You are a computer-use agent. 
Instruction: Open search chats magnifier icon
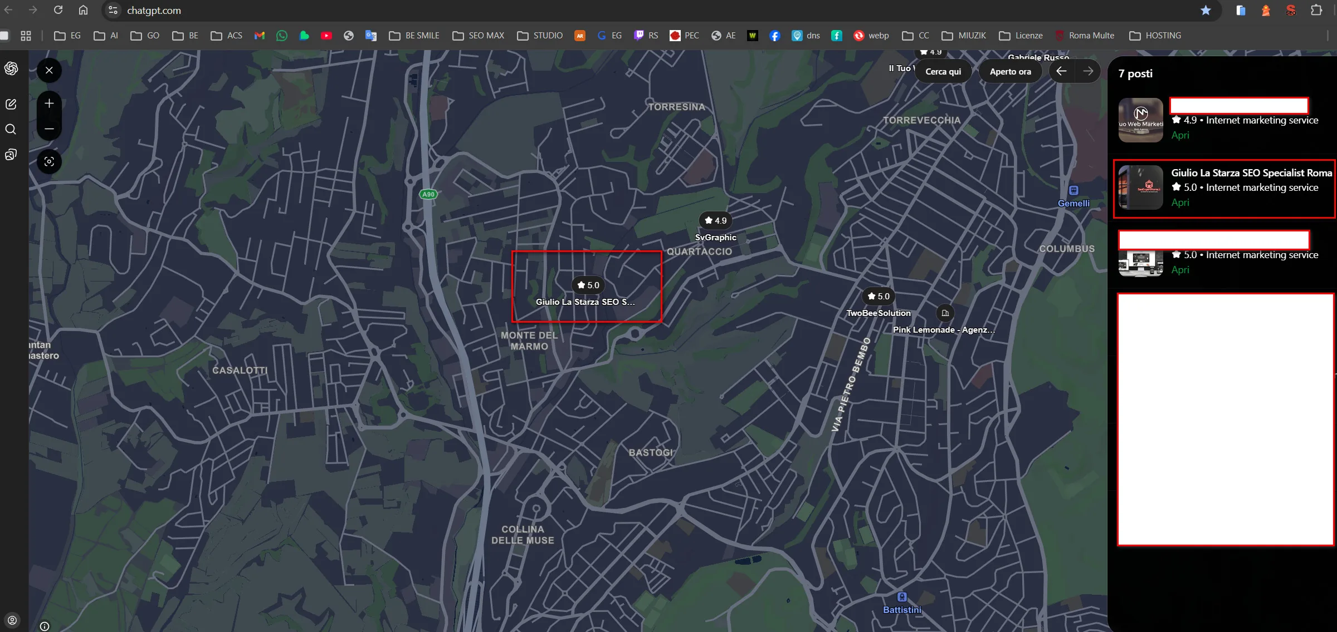coord(11,129)
